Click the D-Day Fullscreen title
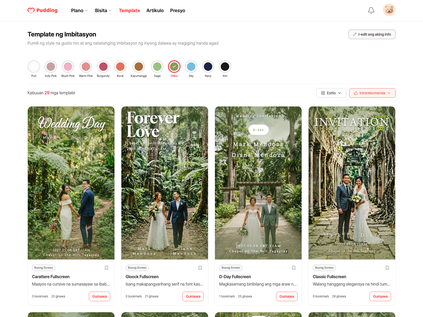This screenshot has height=317, width=423. [x=235, y=277]
